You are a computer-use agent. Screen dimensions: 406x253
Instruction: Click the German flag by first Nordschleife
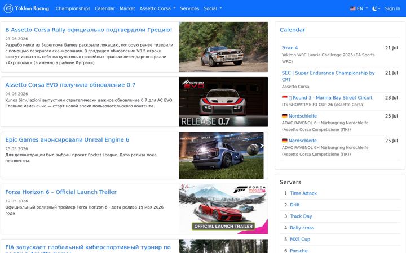(x=285, y=116)
